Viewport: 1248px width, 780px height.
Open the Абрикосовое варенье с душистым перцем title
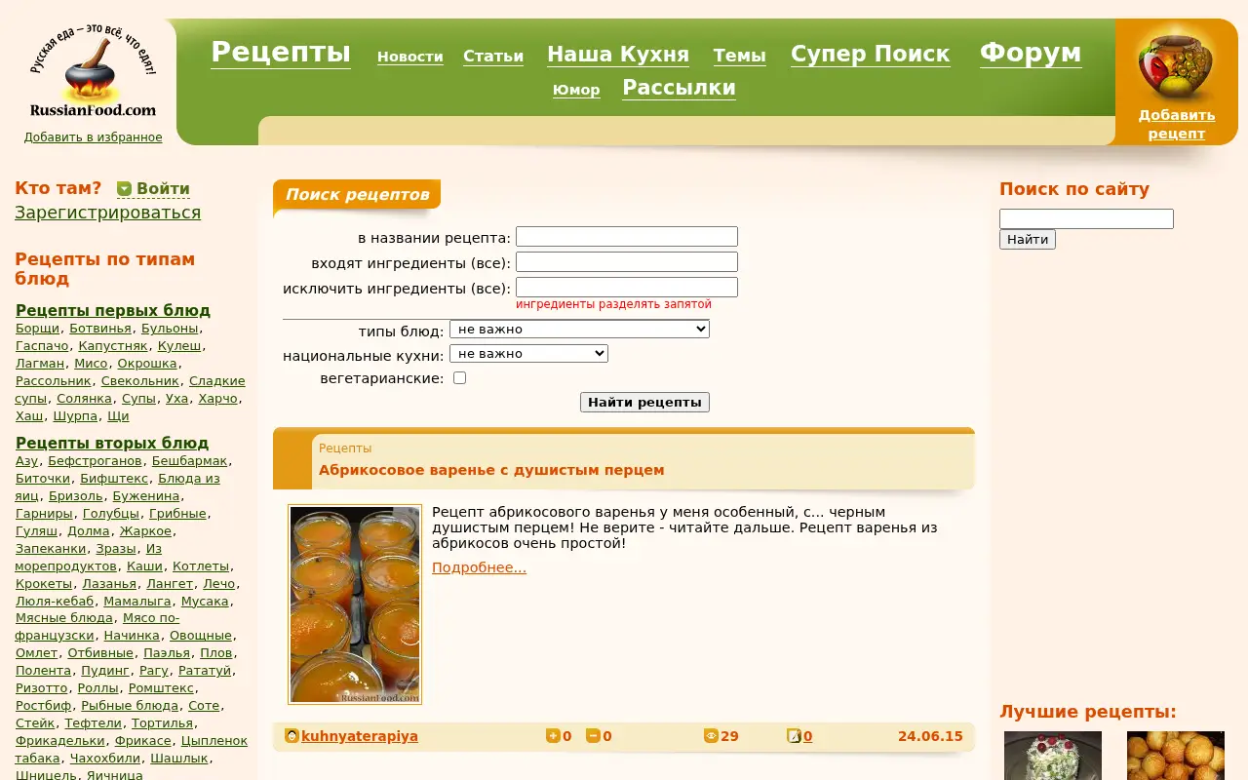tap(491, 470)
